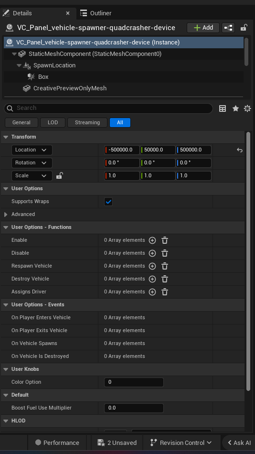Click the component tree scrollbar

[246, 52]
